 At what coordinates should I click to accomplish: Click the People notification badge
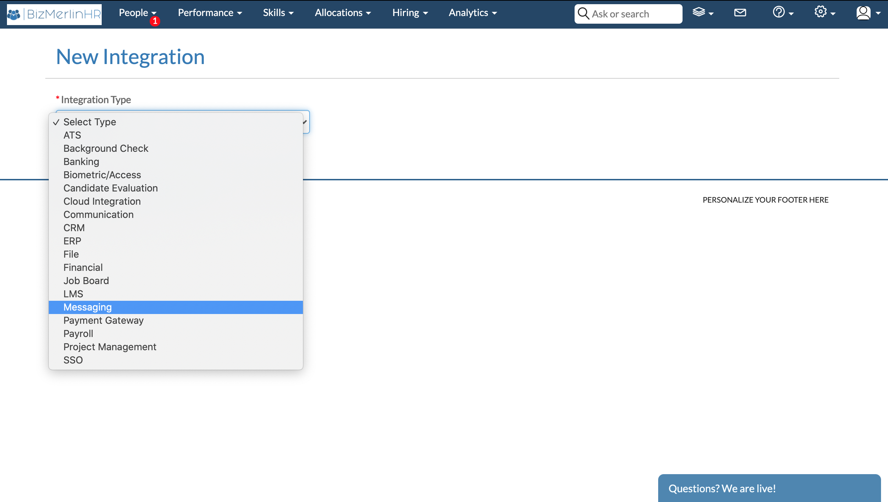click(x=155, y=21)
